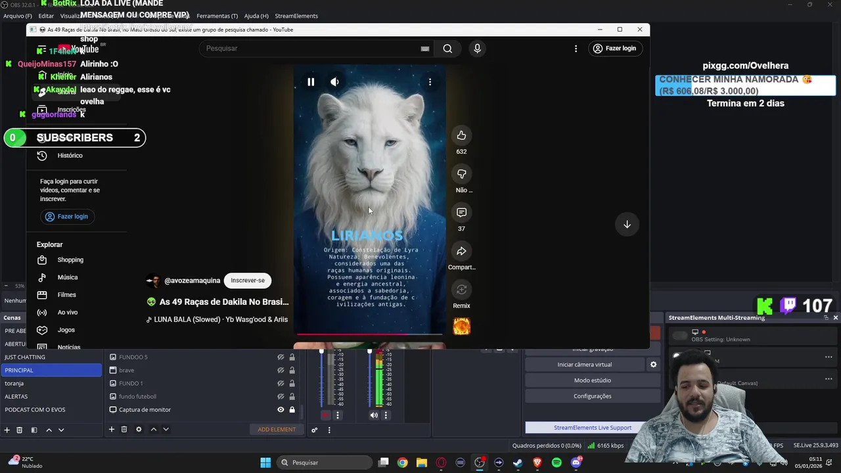841x473 pixels.
Task: Show the brave source
Action: (281, 370)
